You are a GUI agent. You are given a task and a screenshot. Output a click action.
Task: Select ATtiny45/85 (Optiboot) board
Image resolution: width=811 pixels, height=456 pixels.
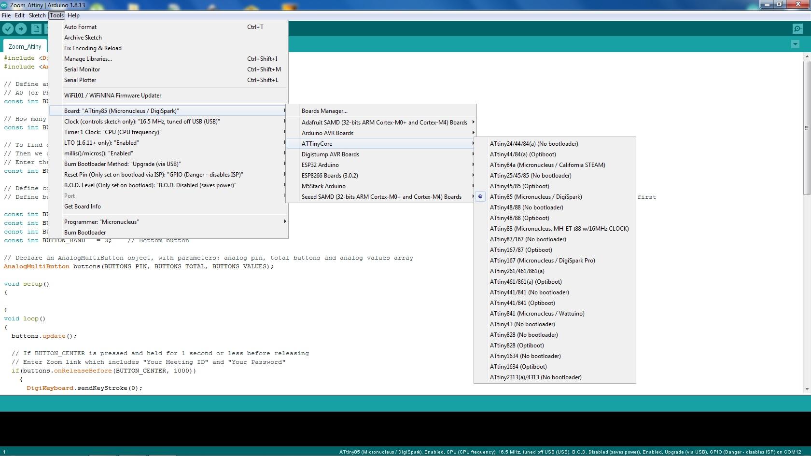click(x=555, y=186)
